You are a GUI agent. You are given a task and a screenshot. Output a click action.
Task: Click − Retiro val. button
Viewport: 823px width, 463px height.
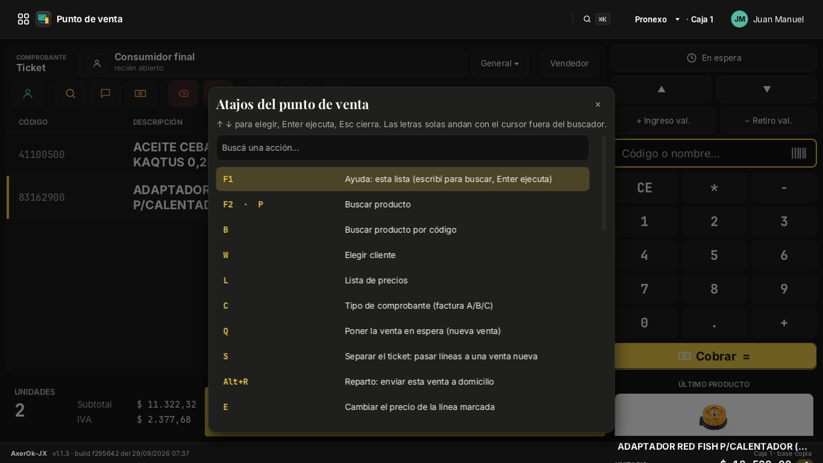click(769, 121)
